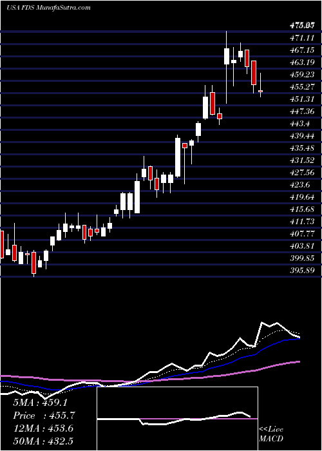The image size is (322, 451).
Task: Click the 451.31 price axis label
Action: pyautogui.click(x=301, y=99)
